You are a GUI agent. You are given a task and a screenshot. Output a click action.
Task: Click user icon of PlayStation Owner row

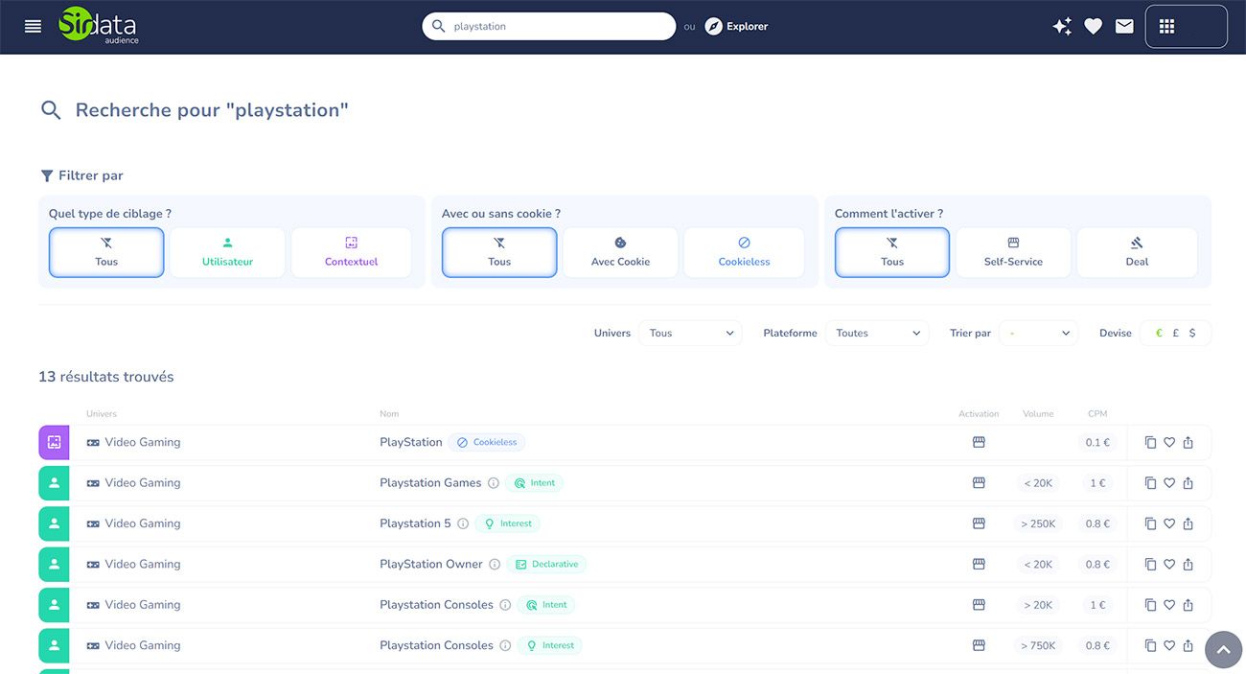(54, 564)
